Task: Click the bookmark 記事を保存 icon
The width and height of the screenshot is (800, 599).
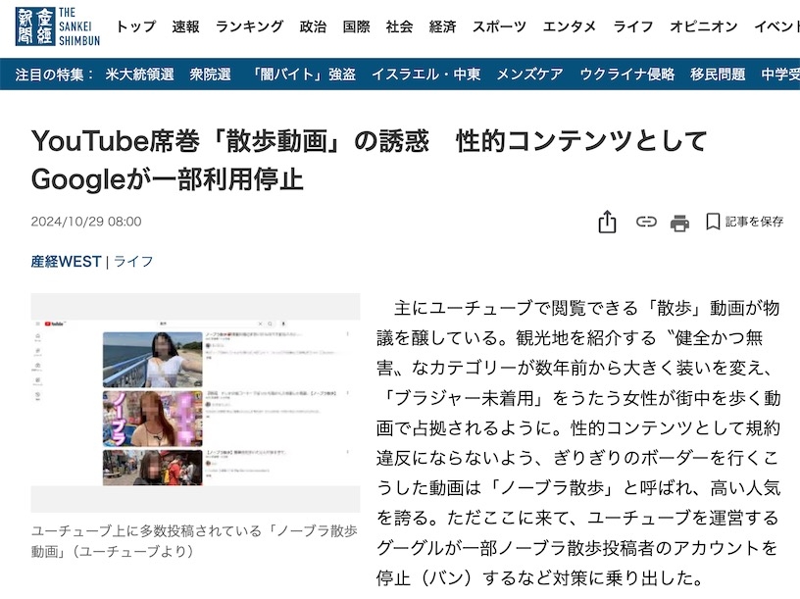Action: pyautogui.click(x=713, y=222)
